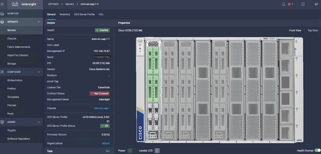Image resolution: width=321 pixels, height=154 pixels.
Task: Open the notifications bell
Action: [x=284, y=4]
